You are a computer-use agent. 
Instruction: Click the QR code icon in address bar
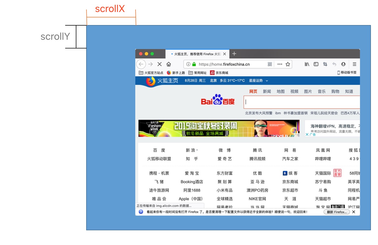pyautogui.click(x=269, y=64)
